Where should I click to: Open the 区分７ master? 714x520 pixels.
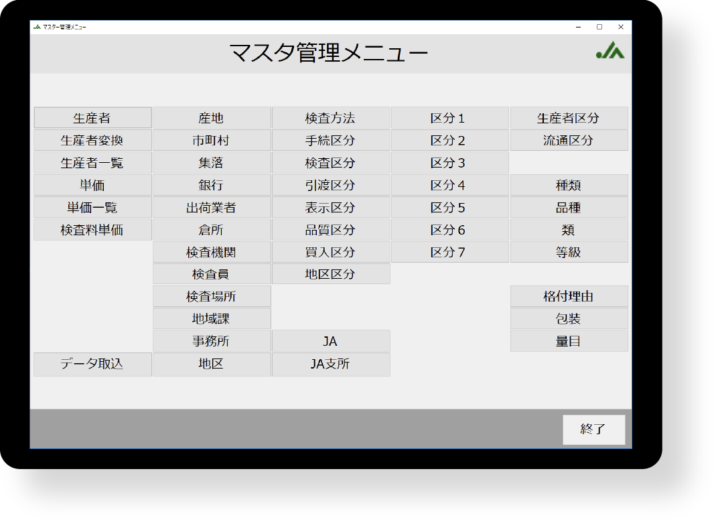pos(449,253)
